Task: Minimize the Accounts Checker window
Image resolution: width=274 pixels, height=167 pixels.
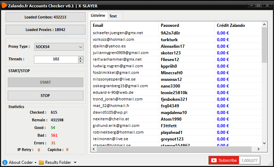Action: point(252,5)
